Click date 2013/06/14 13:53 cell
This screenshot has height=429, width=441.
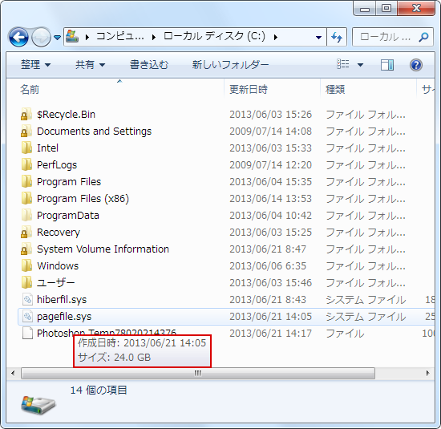[270, 199]
